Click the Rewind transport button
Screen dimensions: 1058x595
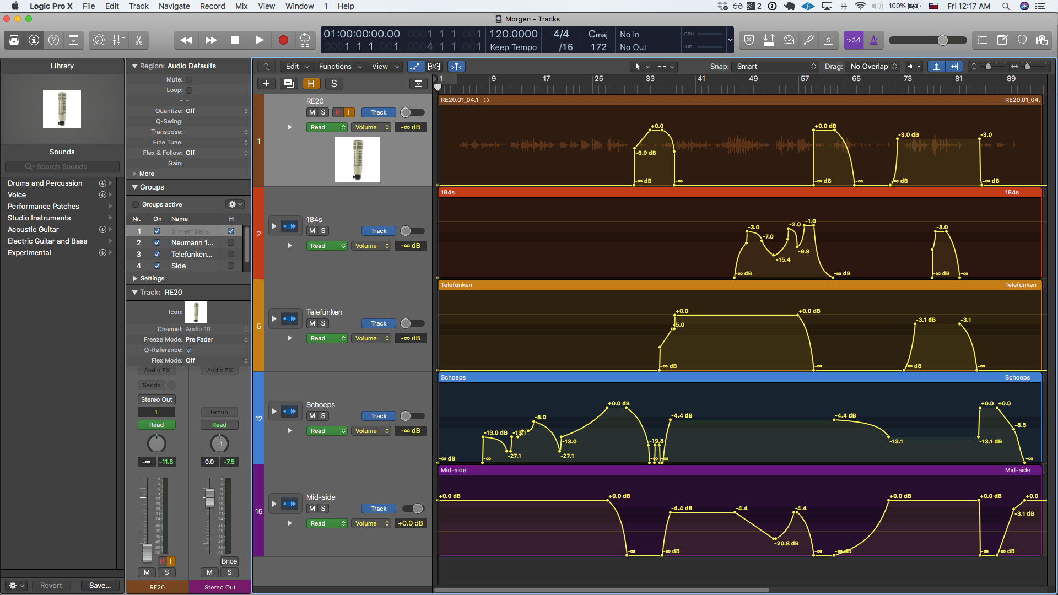(186, 40)
